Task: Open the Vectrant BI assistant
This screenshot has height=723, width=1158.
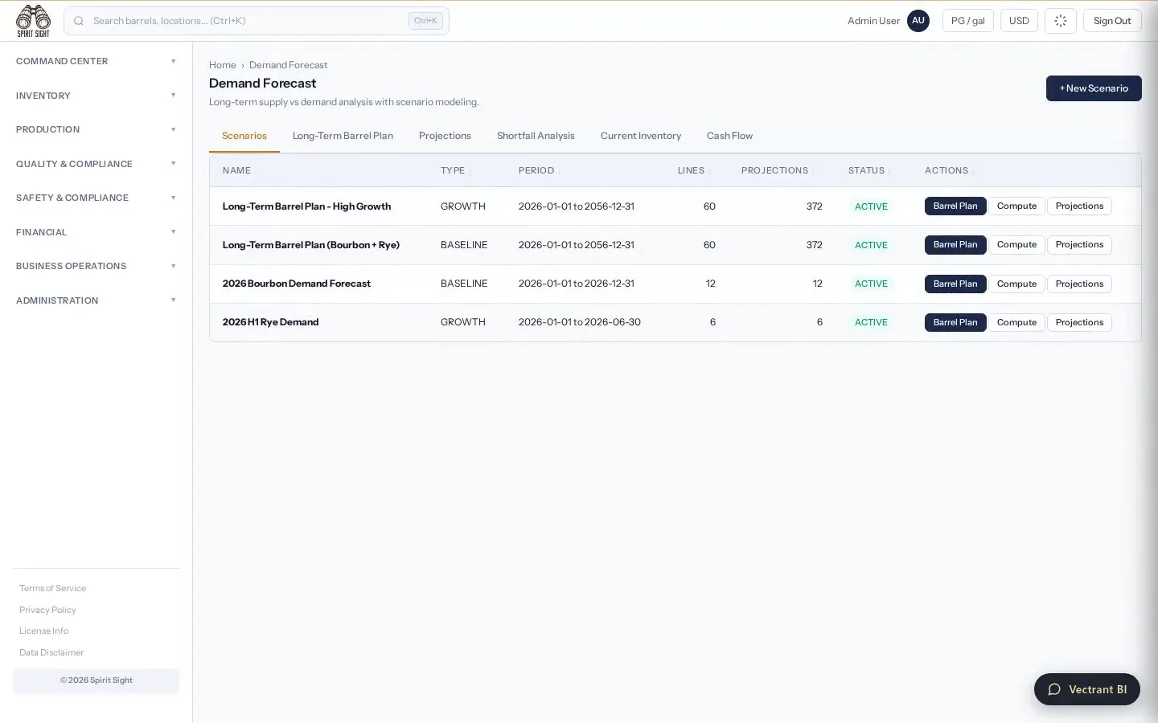Action: (x=1086, y=689)
